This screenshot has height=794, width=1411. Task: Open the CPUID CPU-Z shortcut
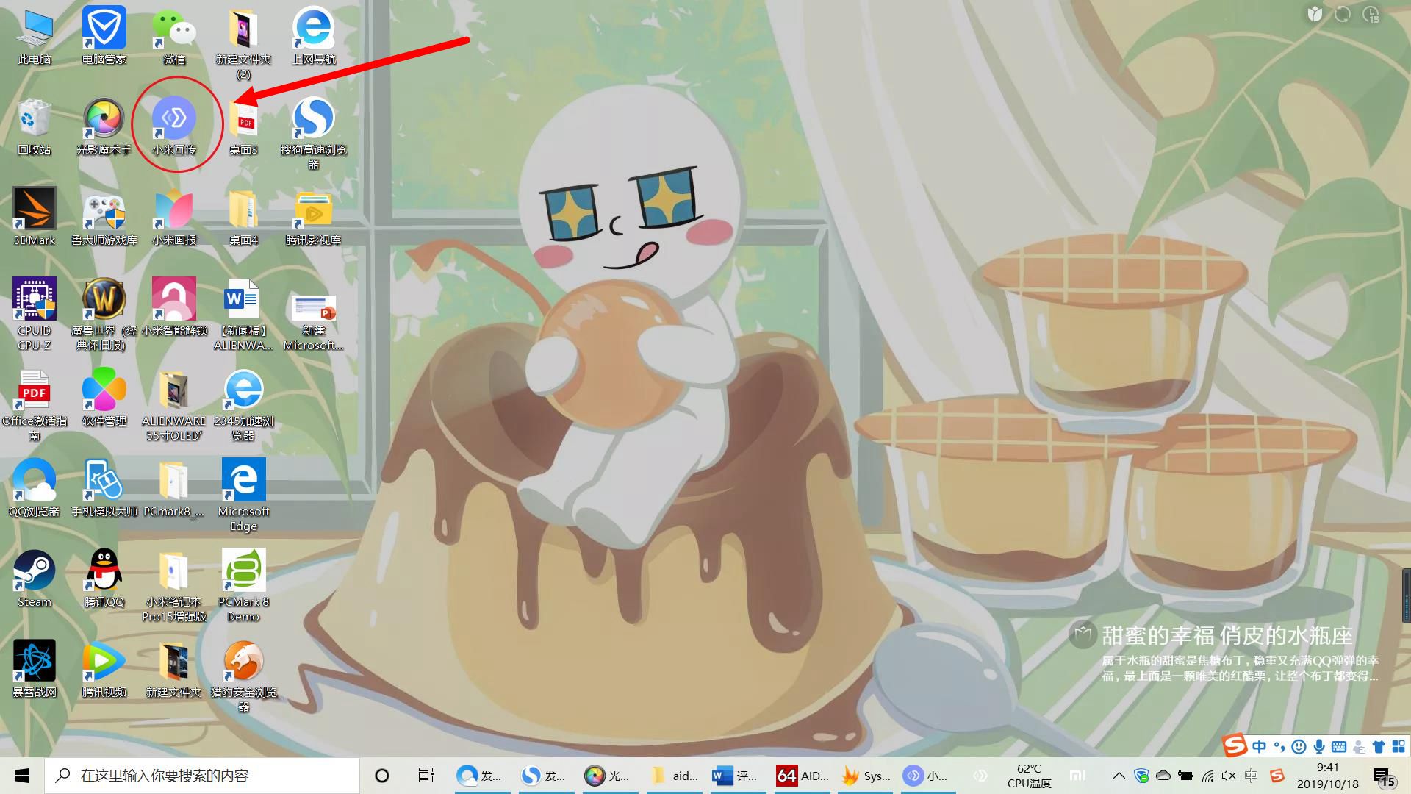[x=34, y=299]
